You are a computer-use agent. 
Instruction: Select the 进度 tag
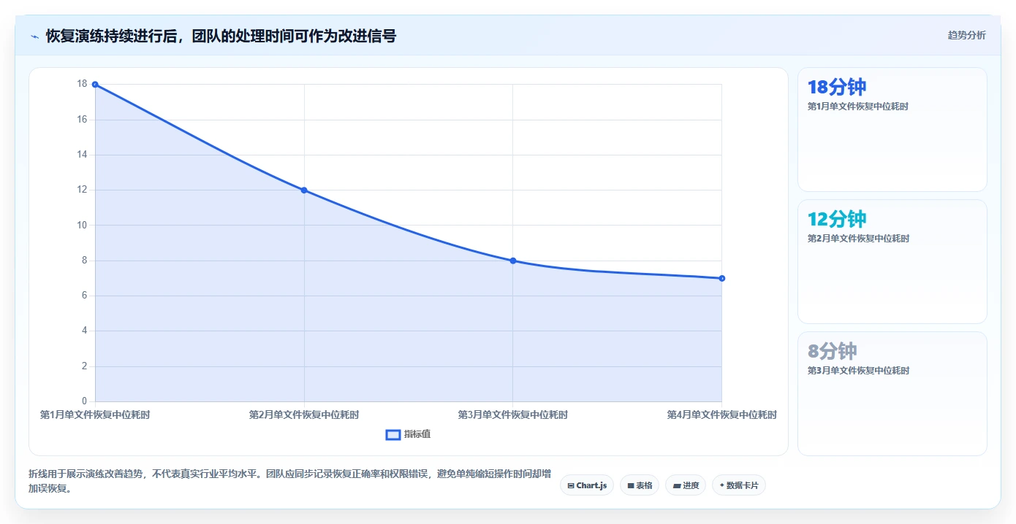[686, 485]
